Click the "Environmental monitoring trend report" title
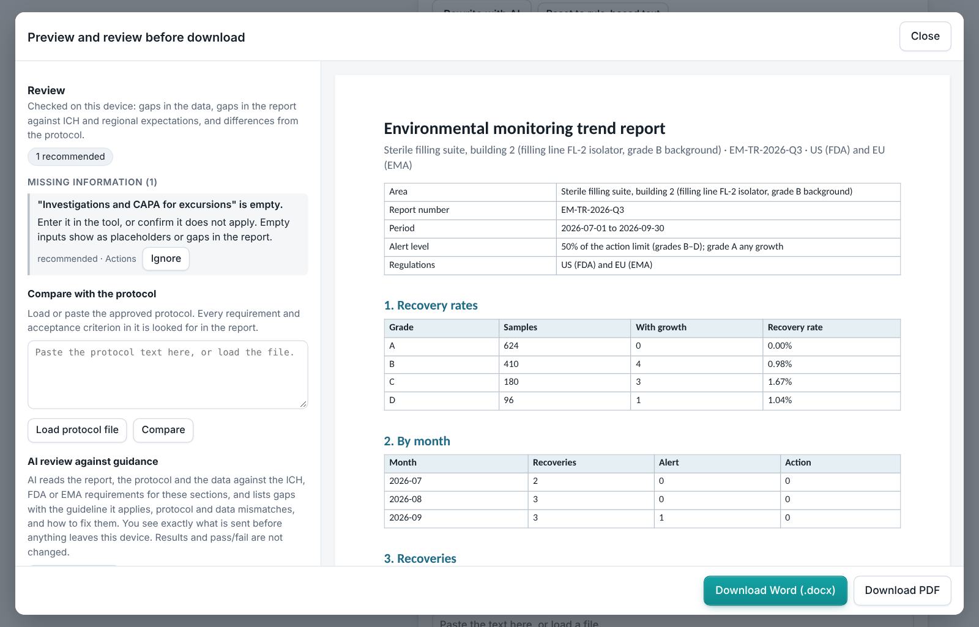979x627 pixels. point(524,128)
